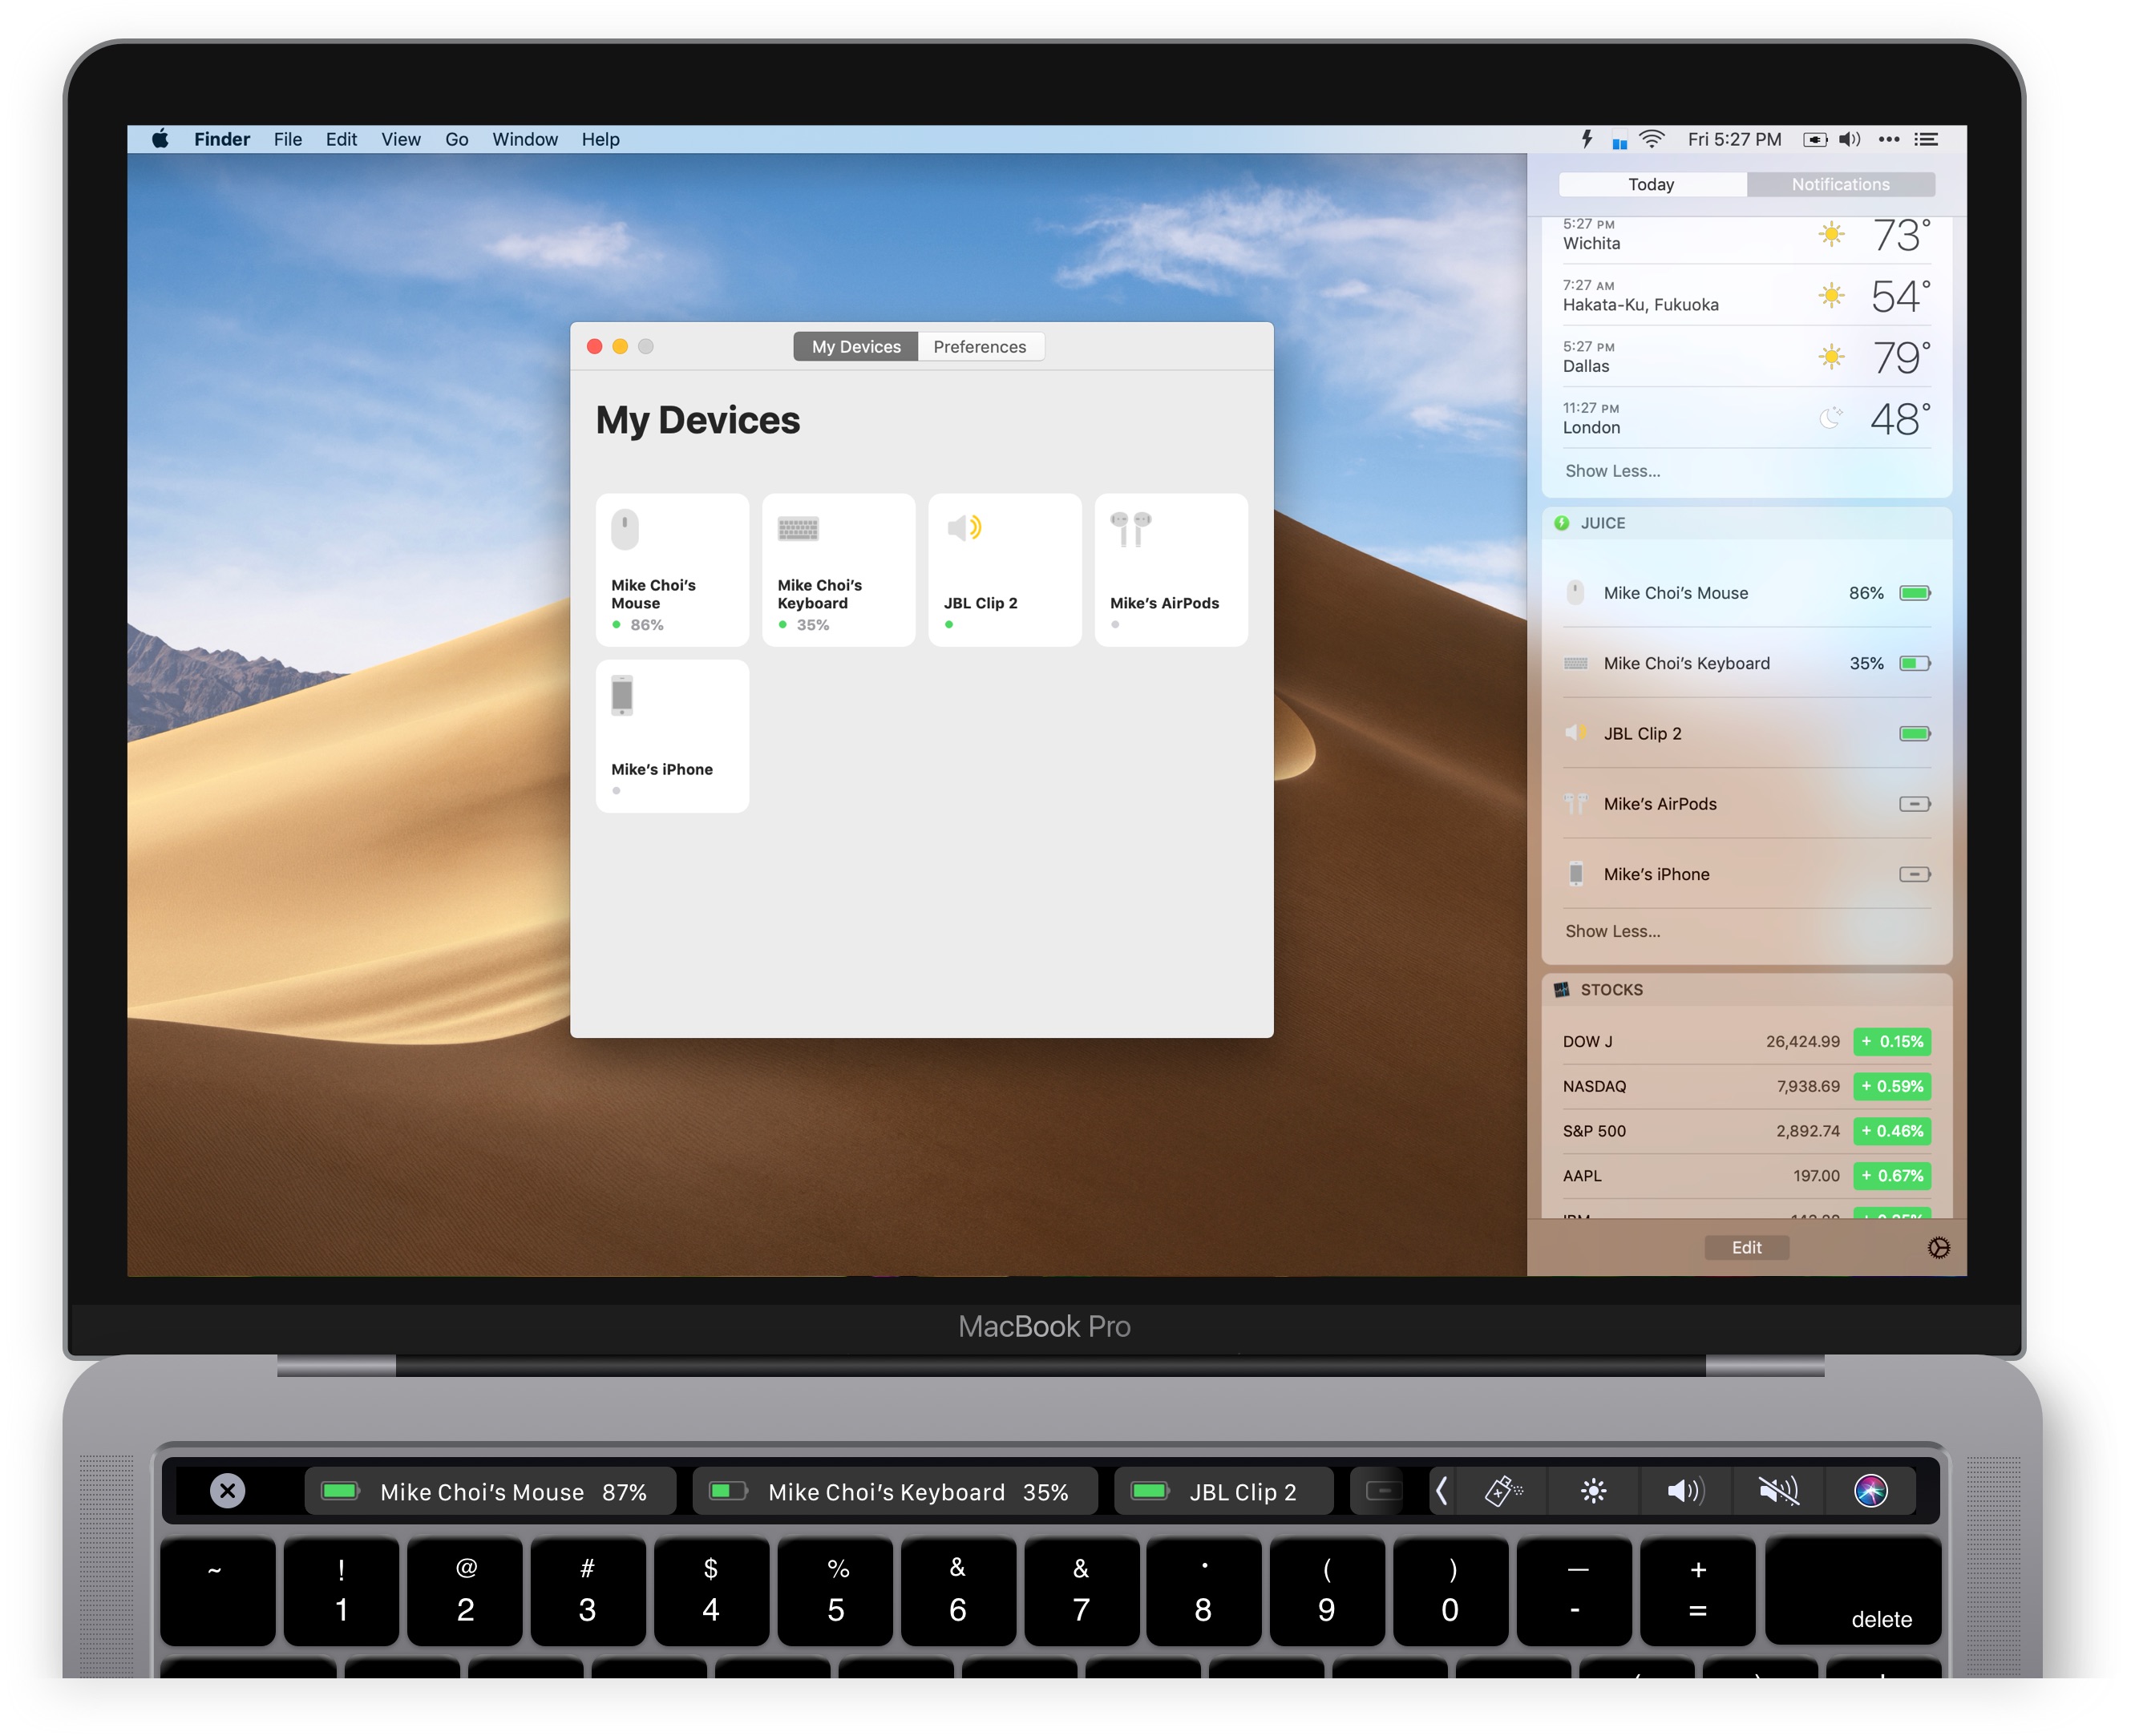This screenshot has width=2131, height=1736.
Task: Click the Juice menu bar lightning icon
Action: (1586, 139)
